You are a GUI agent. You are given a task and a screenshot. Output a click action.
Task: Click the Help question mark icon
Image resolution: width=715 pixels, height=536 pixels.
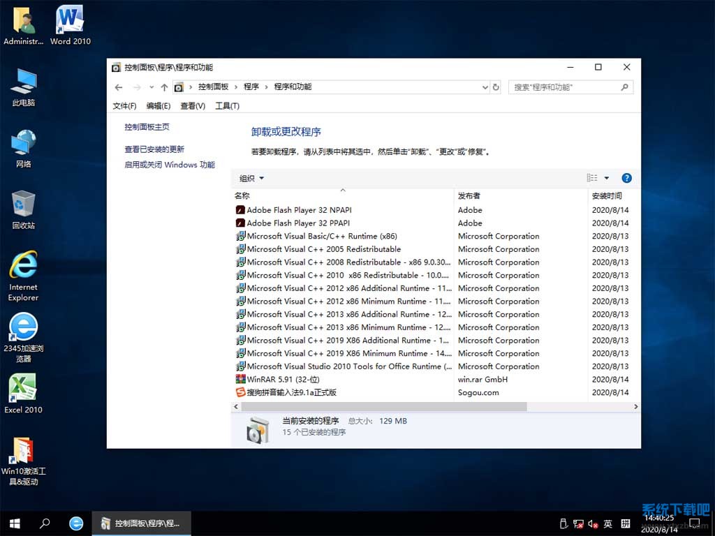coord(626,178)
